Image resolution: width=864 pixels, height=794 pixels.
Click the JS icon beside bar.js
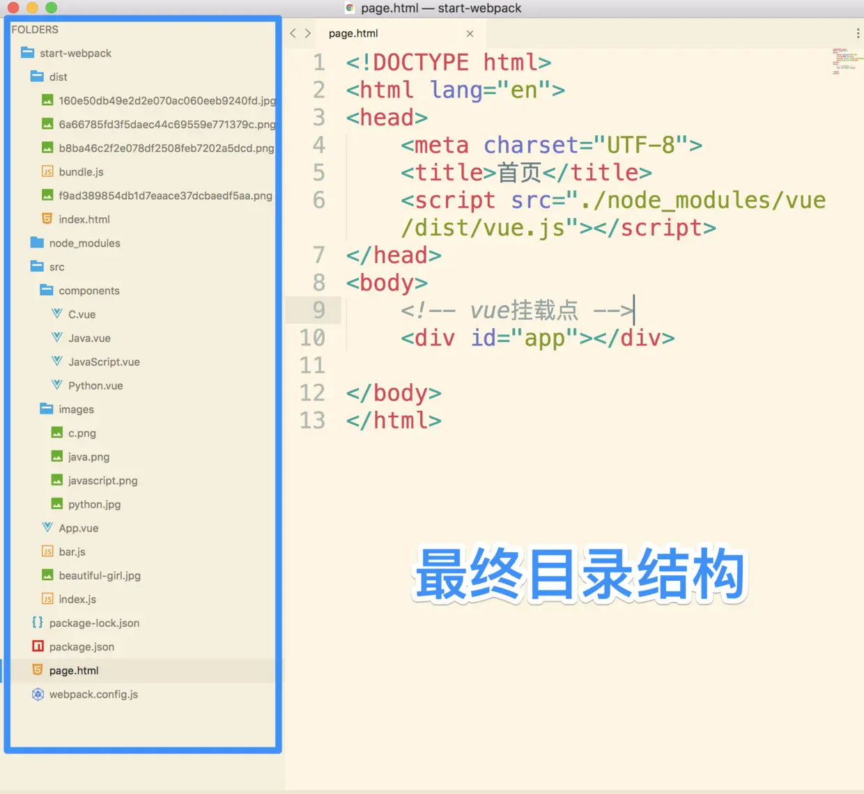(47, 552)
